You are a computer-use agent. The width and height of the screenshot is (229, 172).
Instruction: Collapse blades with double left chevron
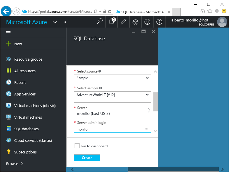65,22
